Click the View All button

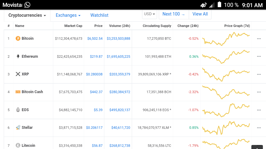pyautogui.click(x=200, y=14)
